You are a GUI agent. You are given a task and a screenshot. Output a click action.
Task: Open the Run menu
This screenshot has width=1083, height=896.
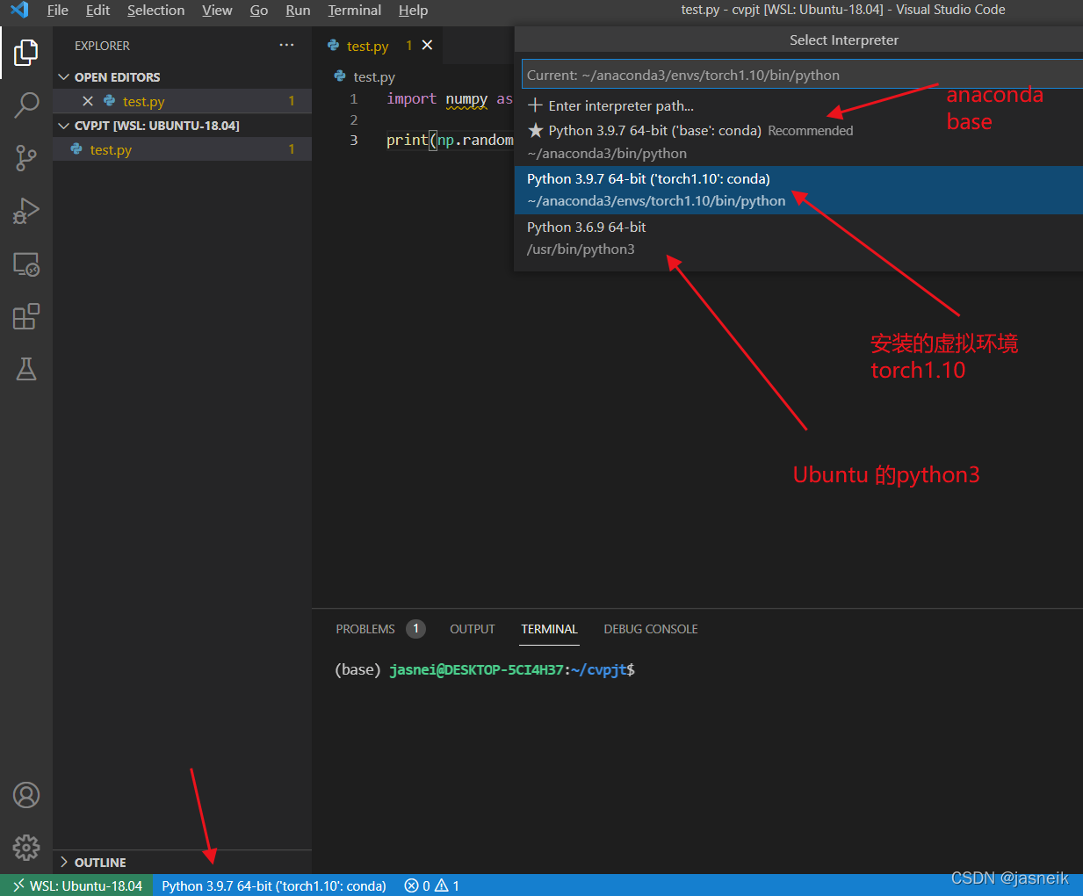[x=298, y=11]
